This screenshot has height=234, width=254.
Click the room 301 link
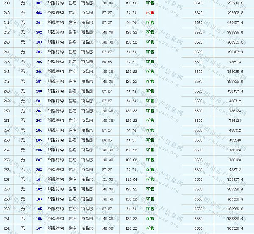click(39, 22)
